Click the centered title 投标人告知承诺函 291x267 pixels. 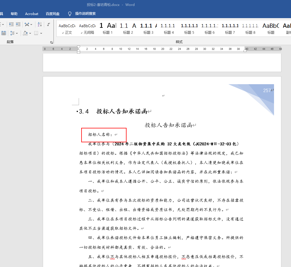[x=168, y=125]
